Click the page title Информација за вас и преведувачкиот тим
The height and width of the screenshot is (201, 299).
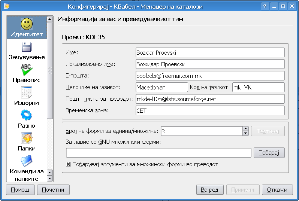[120, 19]
